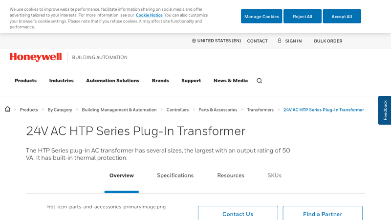Screen dimensions: 391x220
Task: Change the UNITED STATES (EN) region setting
Action: tap(217, 41)
